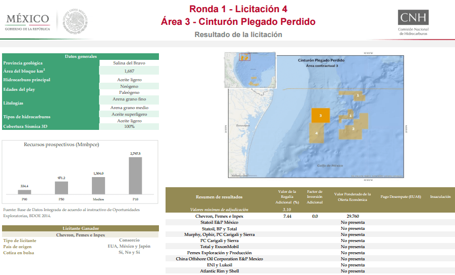Click the 'Insaculación' column header

(x=440, y=197)
